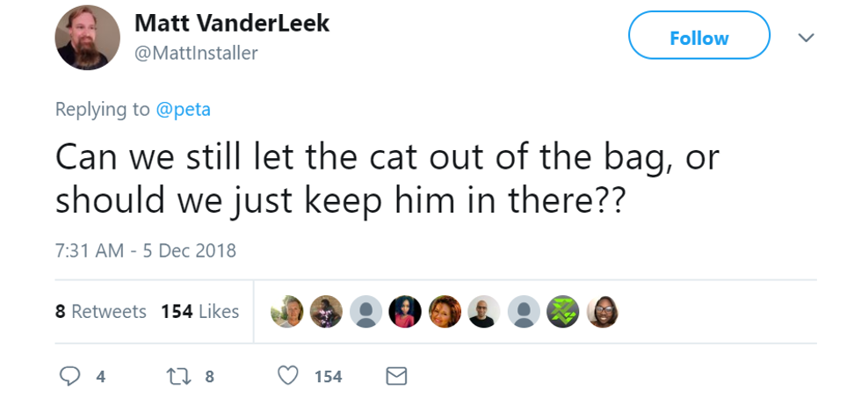Viewport: 861px width, 412px height.
Task: Like the tweet with the heart icon
Action: tap(287, 376)
